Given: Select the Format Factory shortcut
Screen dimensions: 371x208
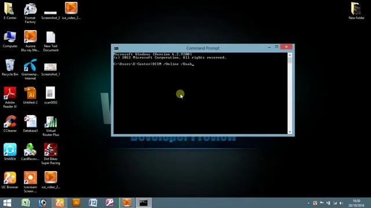Looking at the screenshot, I should pyautogui.click(x=30, y=13).
